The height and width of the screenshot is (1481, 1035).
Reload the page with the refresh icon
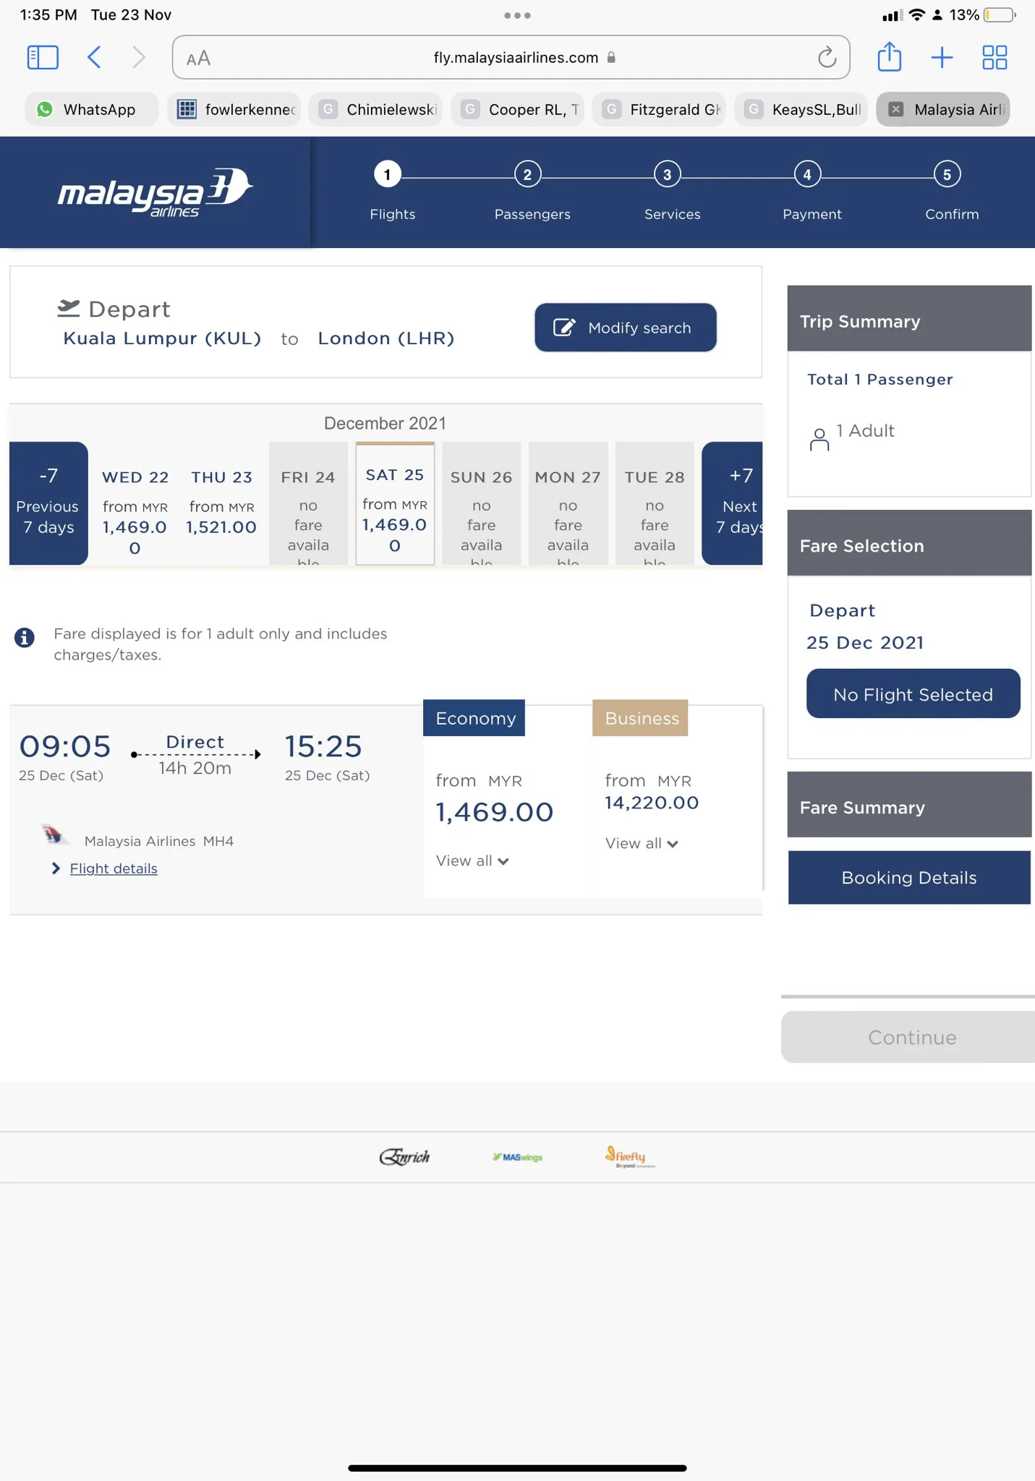827,57
